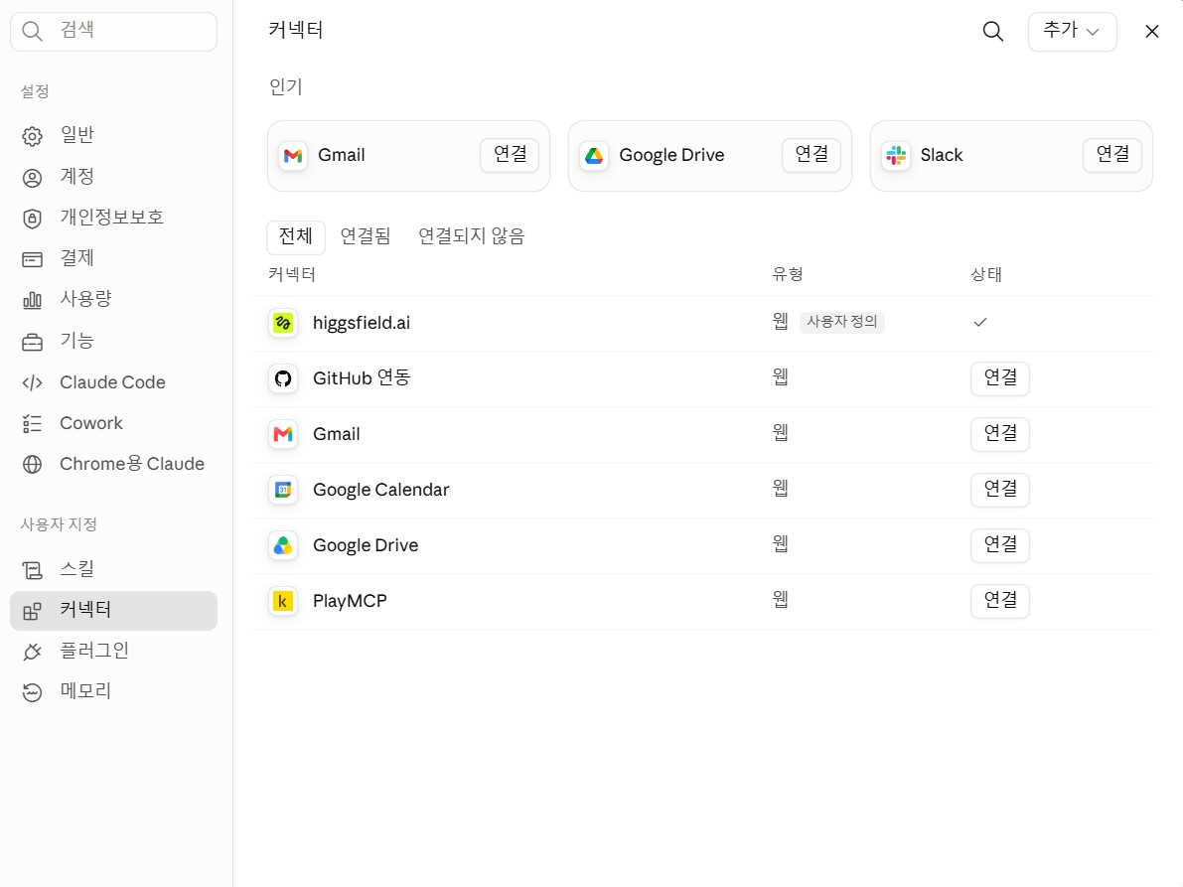This screenshot has width=1183, height=887.
Task: Connect Google Drive in the list row
Action: tap(999, 545)
